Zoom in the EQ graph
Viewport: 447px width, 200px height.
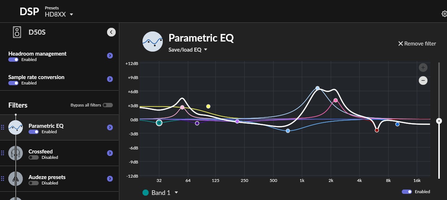pyautogui.click(x=423, y=68)
